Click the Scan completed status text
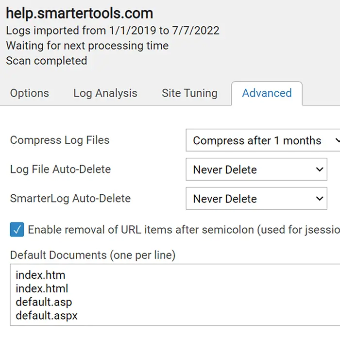Viewport: 340px width, 340px height. 47,61
